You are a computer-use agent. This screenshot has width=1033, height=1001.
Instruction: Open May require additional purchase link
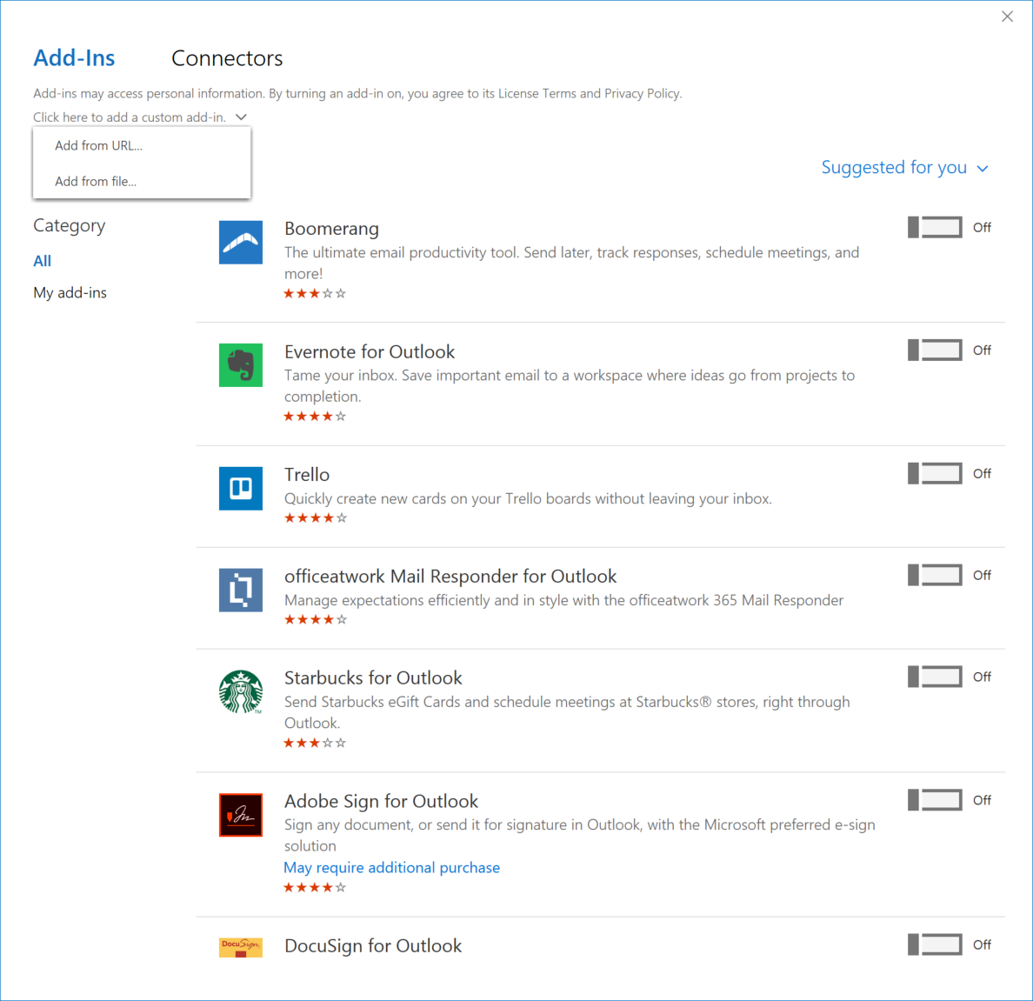(x=391, y=868)
